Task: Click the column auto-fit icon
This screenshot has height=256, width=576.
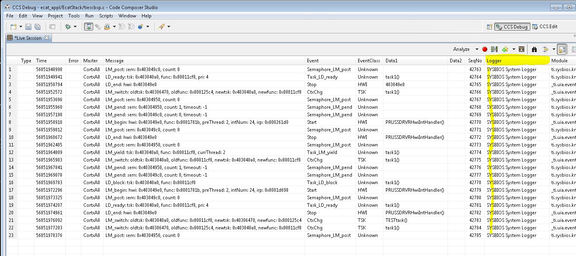Action: click(521, 49)
